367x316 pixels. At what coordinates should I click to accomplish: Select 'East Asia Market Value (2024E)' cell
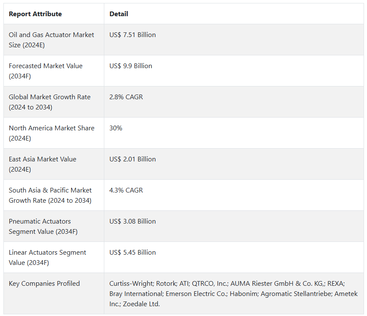(x=43, y=164)
